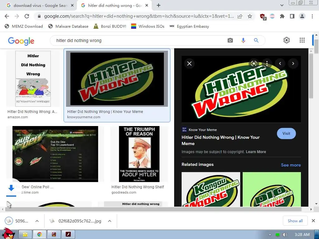Click the See more related images link
This screenshot has width=319, height=239.
coord(291,165)
